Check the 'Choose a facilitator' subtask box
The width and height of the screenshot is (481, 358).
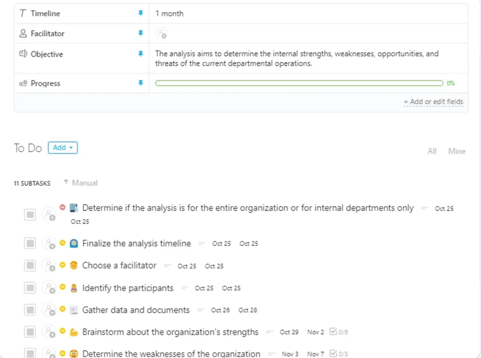click(x=30, y=265)
